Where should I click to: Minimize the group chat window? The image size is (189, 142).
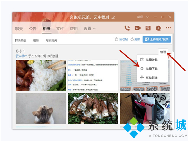pyautogui.click(x=155, y=17)
